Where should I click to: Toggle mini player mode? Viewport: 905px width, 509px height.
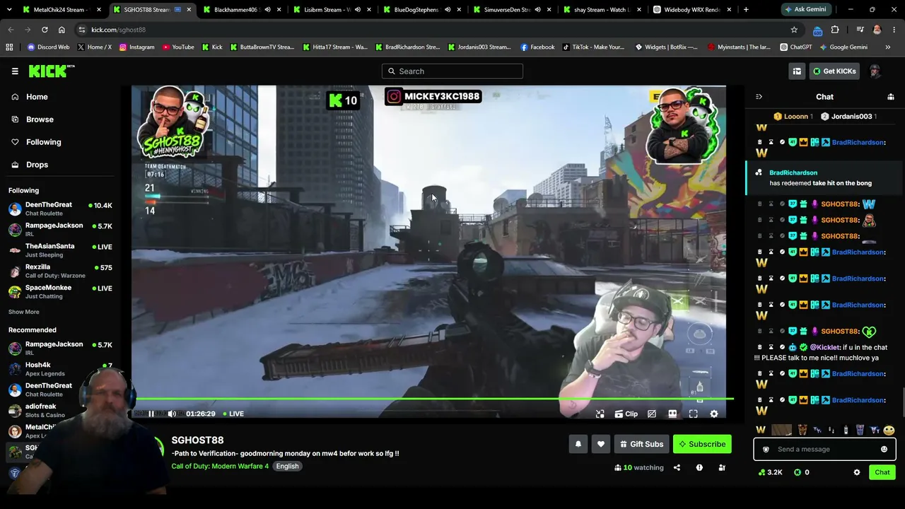(x=600, y=414)
